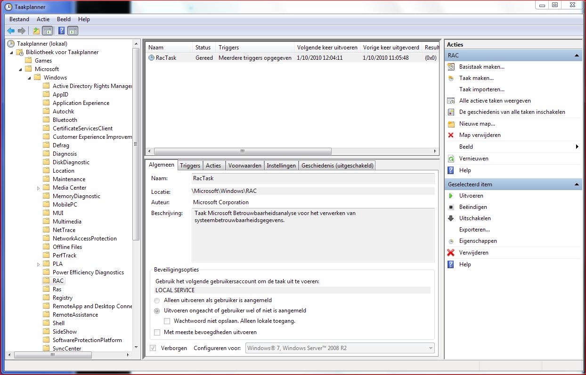
Task: Click the green Uitvoeren play icon
Action: 451,196
